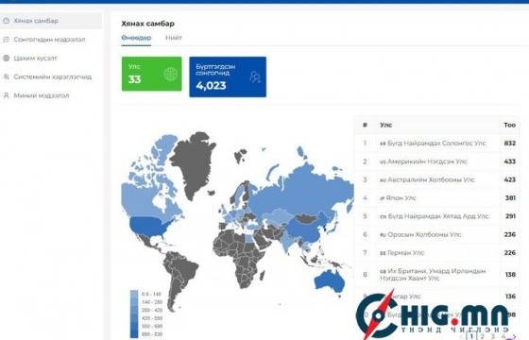
Task: Click the Тоо column header
Action: [x=510, y=125]
